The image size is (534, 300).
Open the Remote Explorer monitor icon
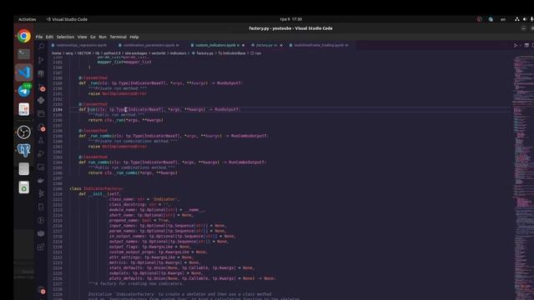[x=41, y=167]
